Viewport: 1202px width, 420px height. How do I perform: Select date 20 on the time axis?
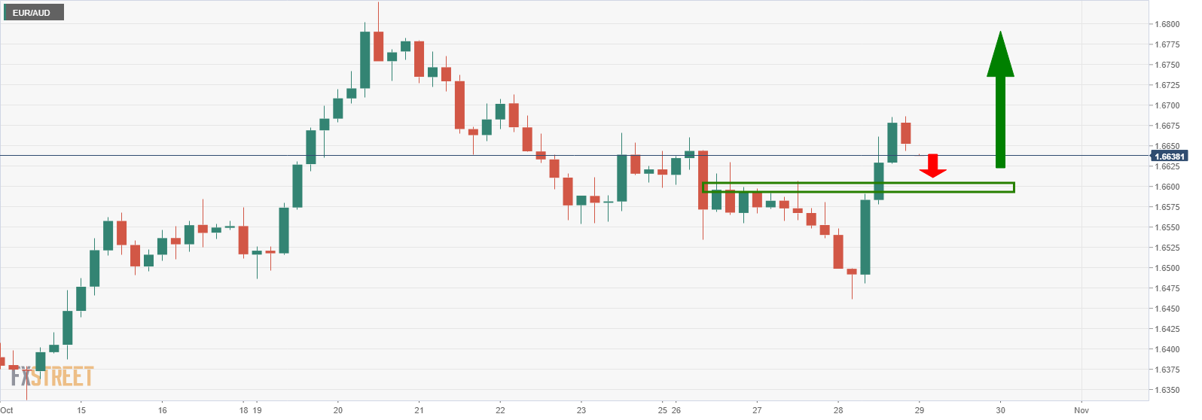tap(337, 410)
